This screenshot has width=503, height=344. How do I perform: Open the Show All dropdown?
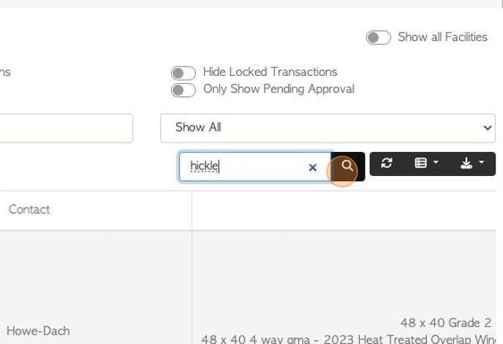(x=328, y=128)
